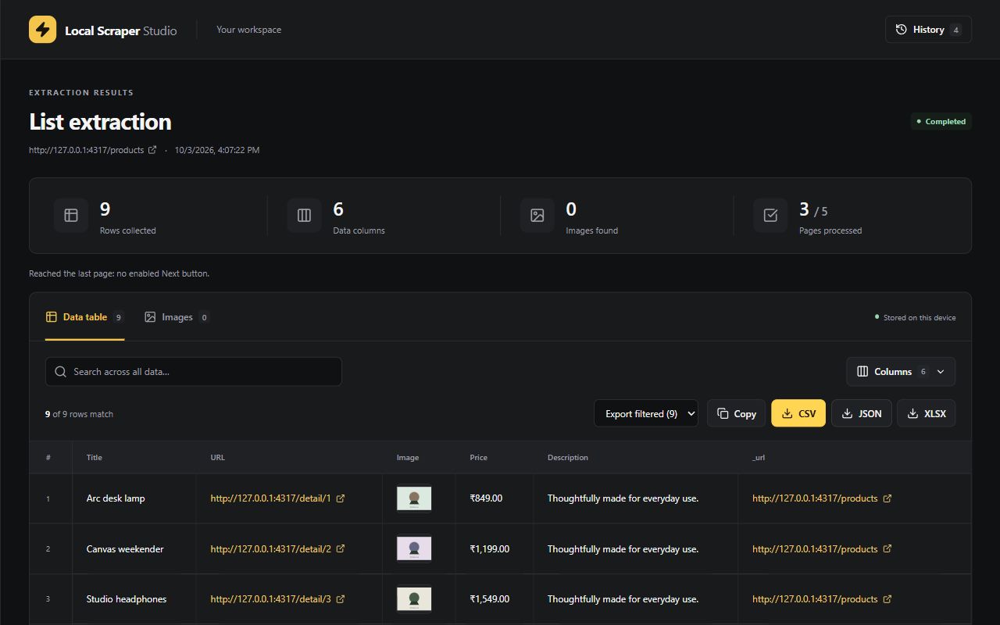Viewport: 1000px width, 625px height.
Task: Click the source URL http://127.0.0.1:4317/products
Action: [87, 150]
